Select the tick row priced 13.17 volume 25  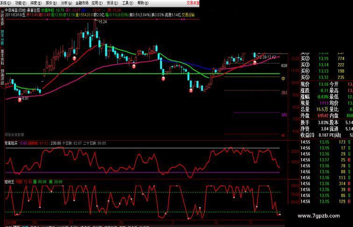tap(325, 160)
